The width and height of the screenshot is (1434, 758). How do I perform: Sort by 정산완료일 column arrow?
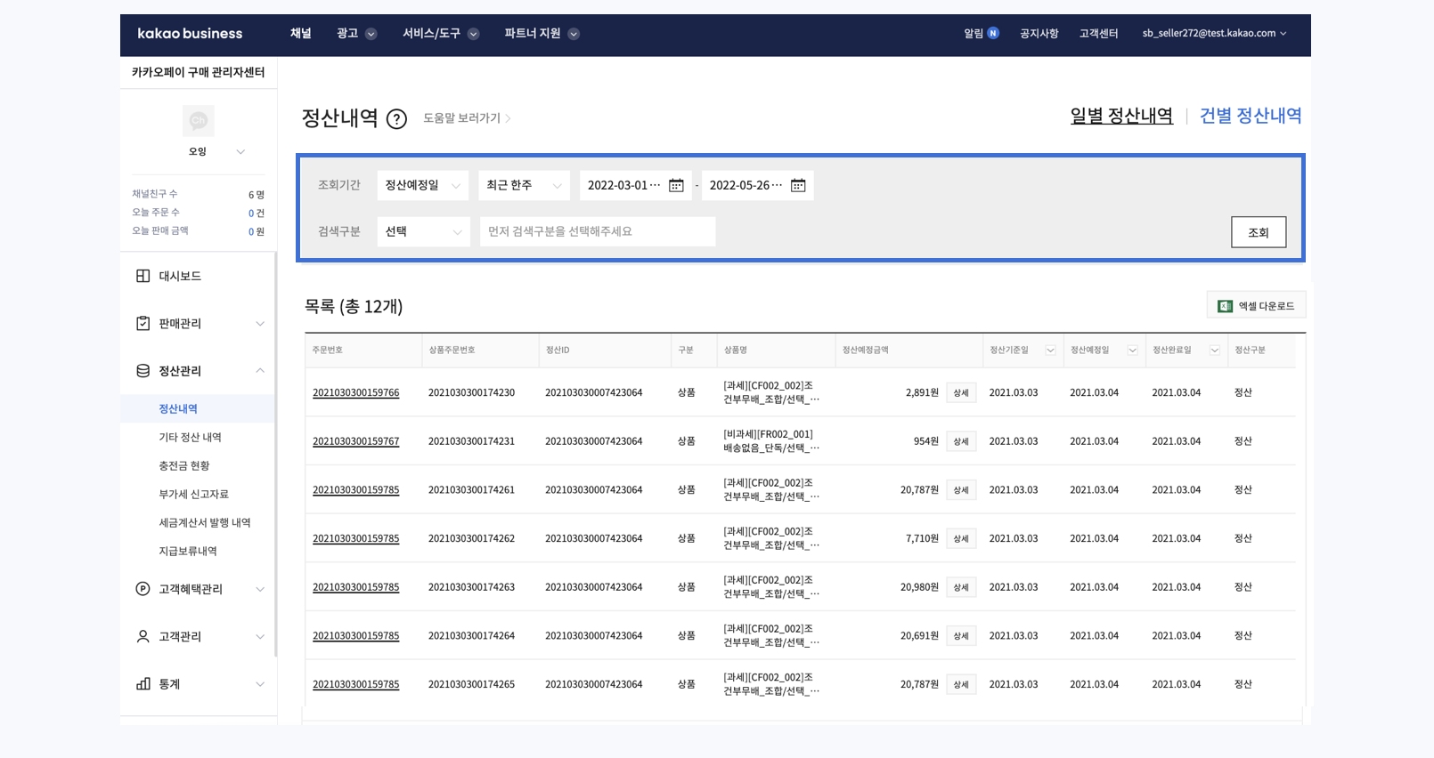tap(1214, 351)
